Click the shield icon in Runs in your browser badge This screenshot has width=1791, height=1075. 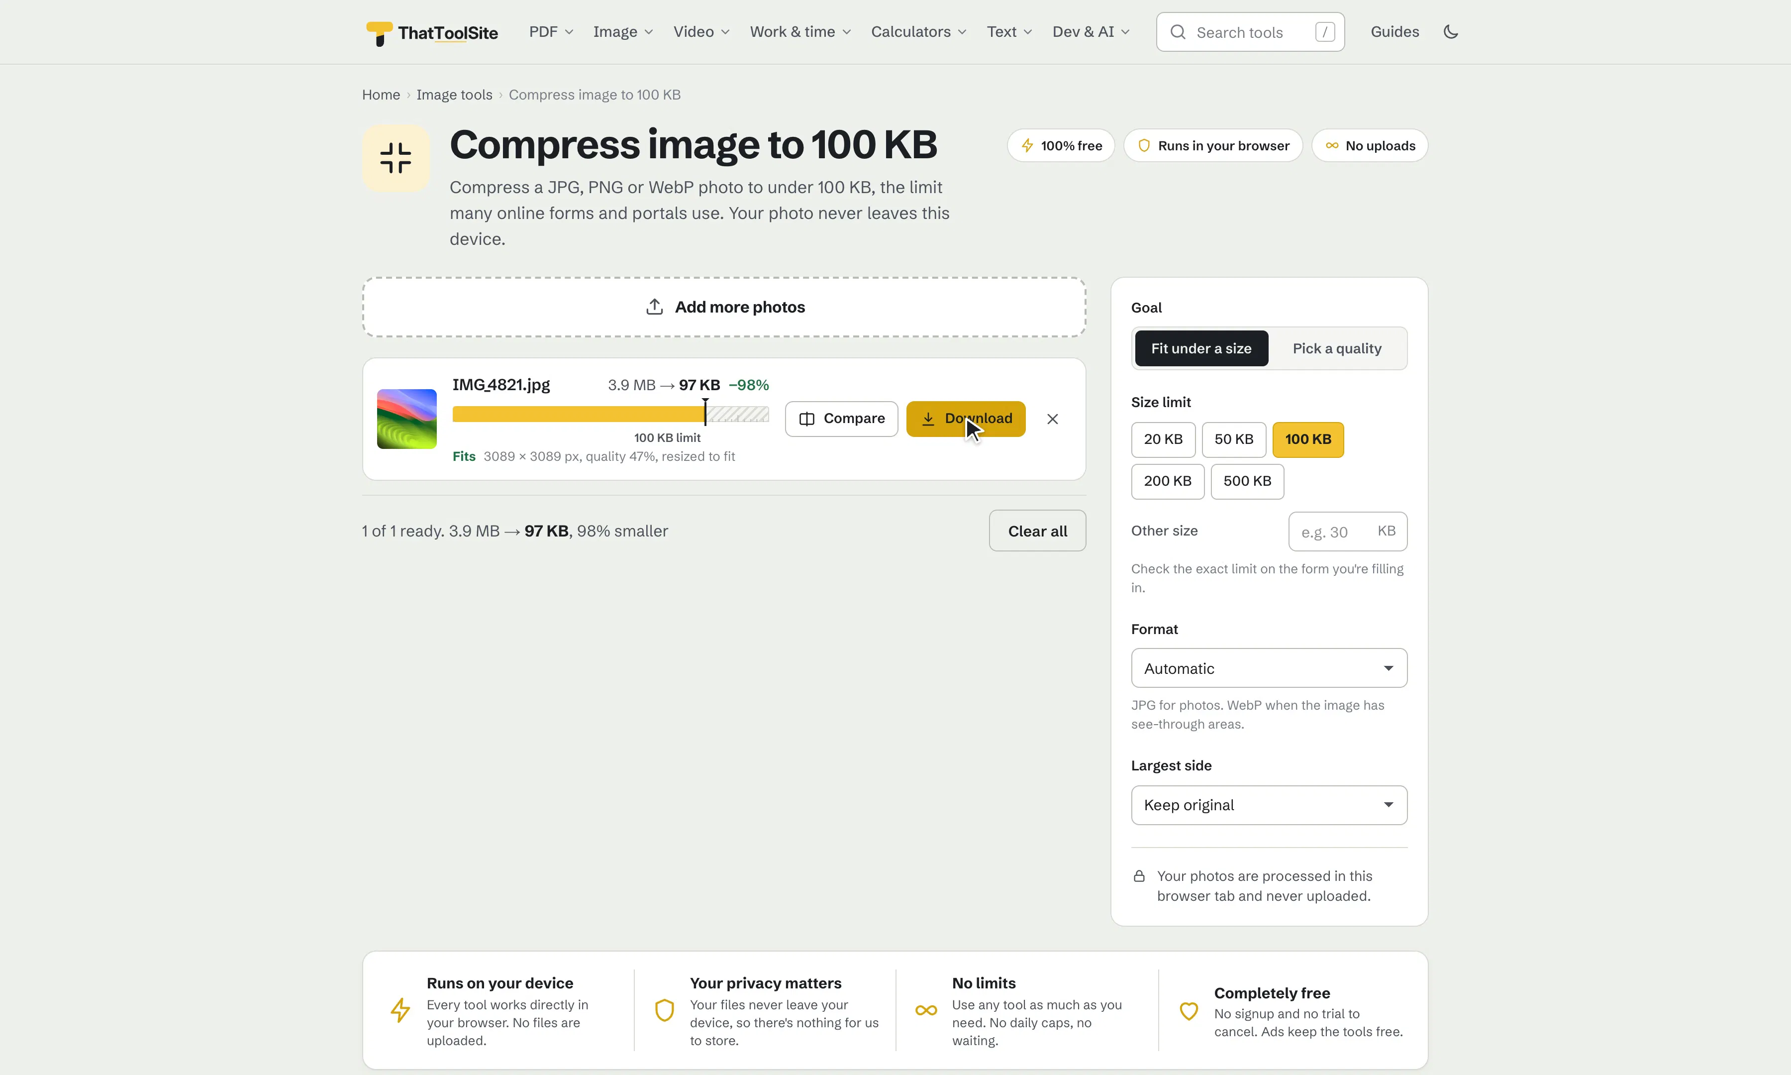click(x=1144, y=146)
